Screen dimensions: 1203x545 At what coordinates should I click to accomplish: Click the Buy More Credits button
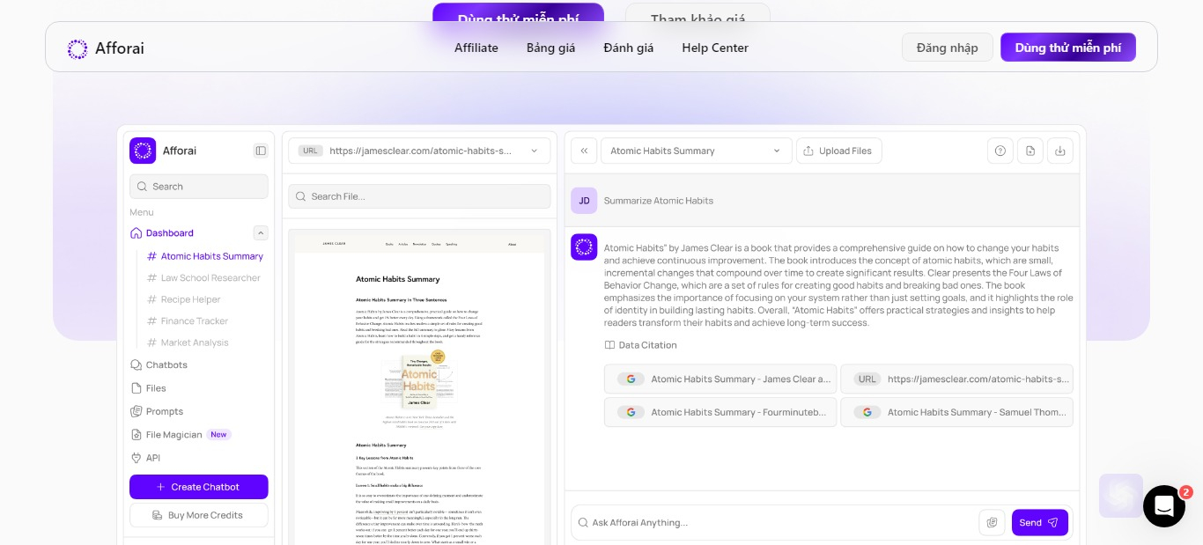pyautogui.click(x=199, y=515)
